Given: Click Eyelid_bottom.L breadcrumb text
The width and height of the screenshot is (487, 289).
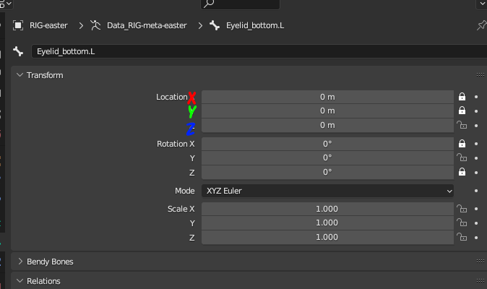Looking at the screenshot, I should 255,25.
